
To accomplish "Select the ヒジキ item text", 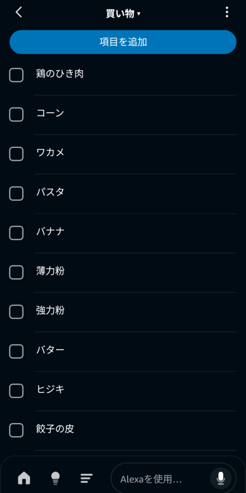I will [51, 389].
